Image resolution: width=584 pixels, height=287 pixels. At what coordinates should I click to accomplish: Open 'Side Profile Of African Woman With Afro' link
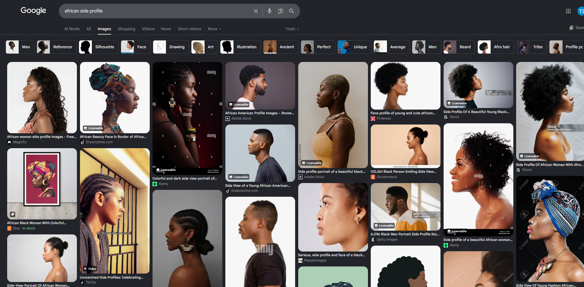549,165
